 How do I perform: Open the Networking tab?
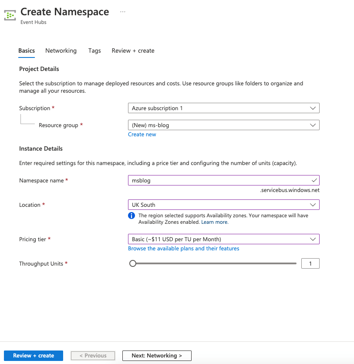pyautogui.click(x=61, y=51)
